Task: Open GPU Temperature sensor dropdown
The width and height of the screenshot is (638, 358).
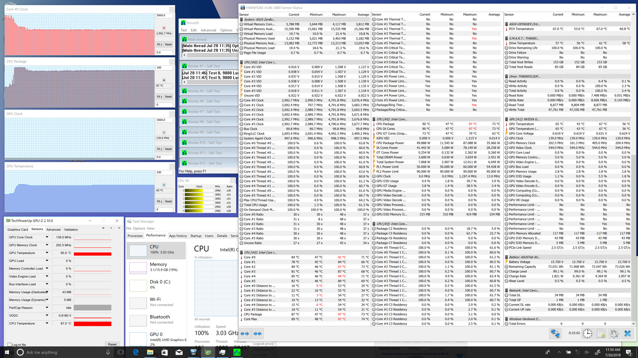Action: [47, 253]
